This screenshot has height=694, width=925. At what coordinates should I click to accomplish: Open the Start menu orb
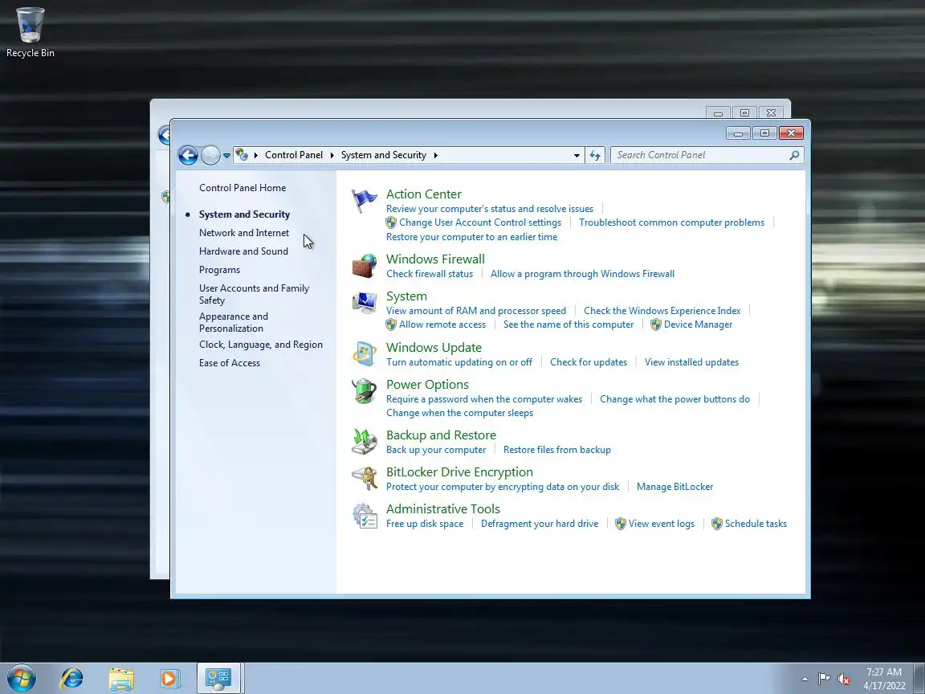(x=22, y=679)
